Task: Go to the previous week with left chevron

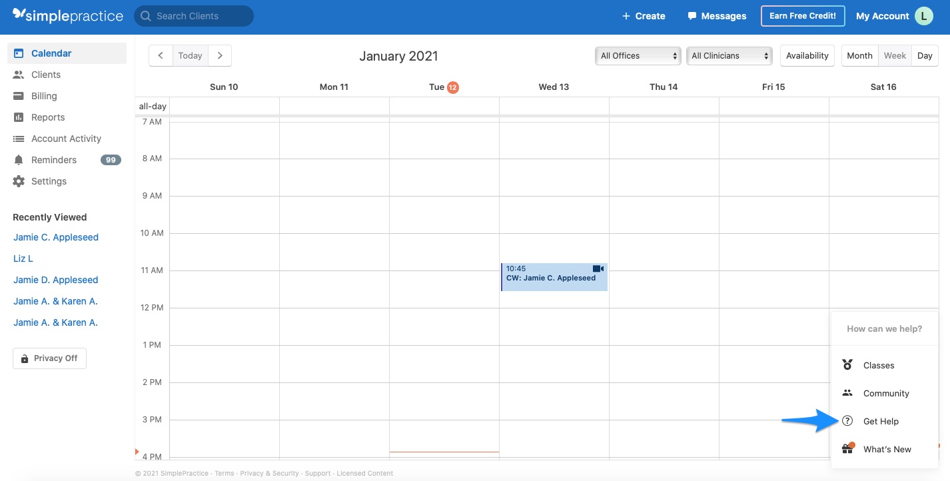Action: pyautogui.click(x=161, y=56)
